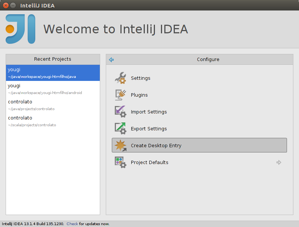Open Project Defaults entry

click(x=199, y=162)
